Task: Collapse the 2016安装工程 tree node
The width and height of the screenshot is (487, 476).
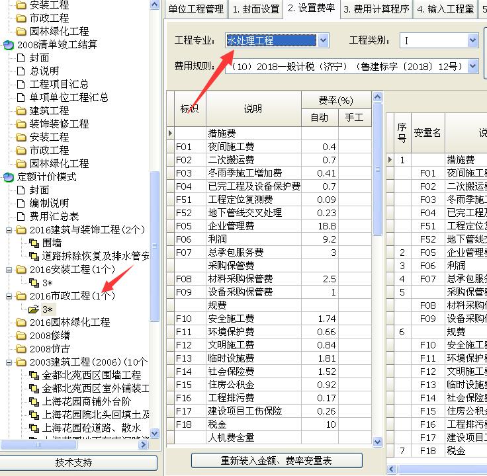Action: pyautogui.click(x=9, y=270)
